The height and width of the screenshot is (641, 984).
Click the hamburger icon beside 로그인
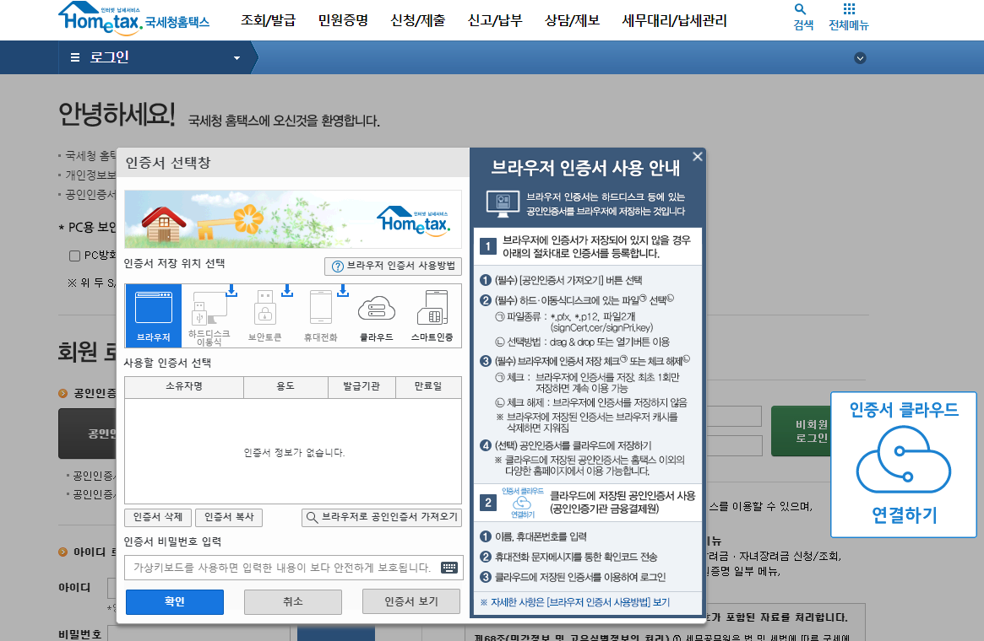point(75,57)
